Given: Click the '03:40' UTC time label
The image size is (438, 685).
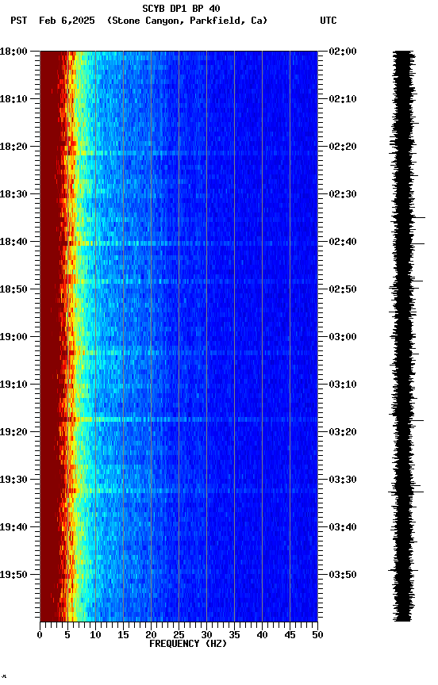Looking at the screenshot, I should pos(343,527).
